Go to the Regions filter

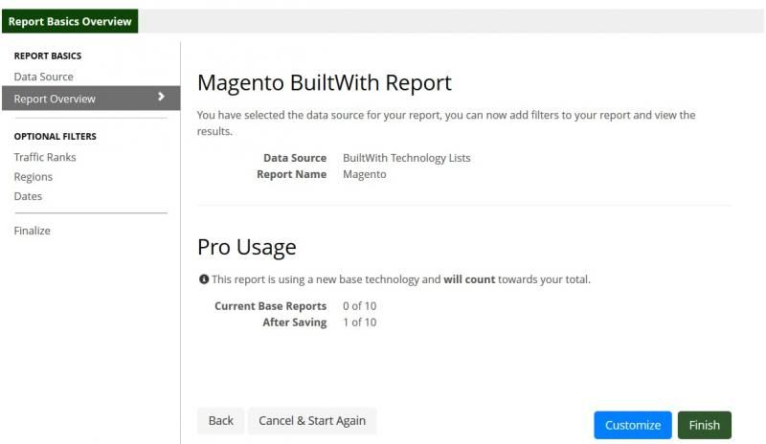pos(34,177)
